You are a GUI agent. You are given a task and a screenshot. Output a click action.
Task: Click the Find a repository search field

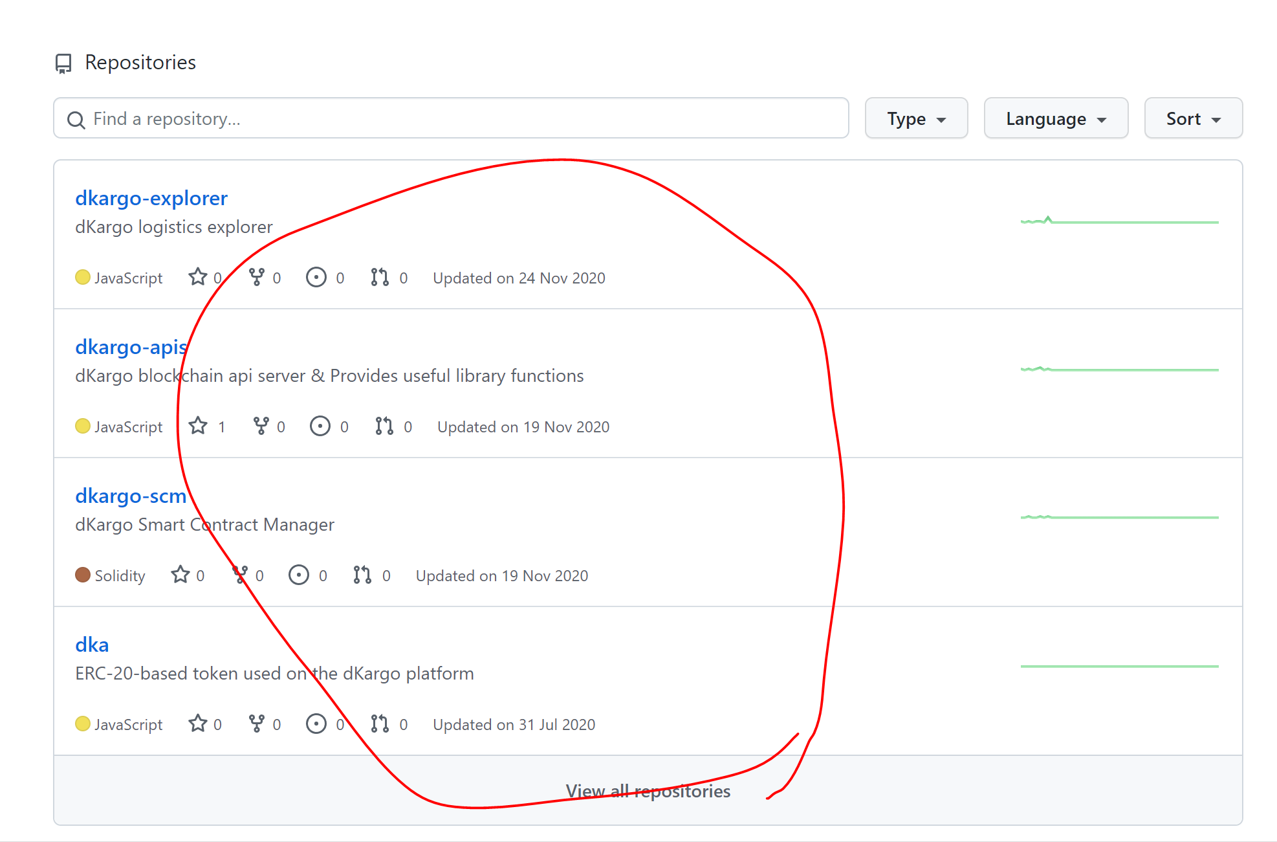coord(451,118)
